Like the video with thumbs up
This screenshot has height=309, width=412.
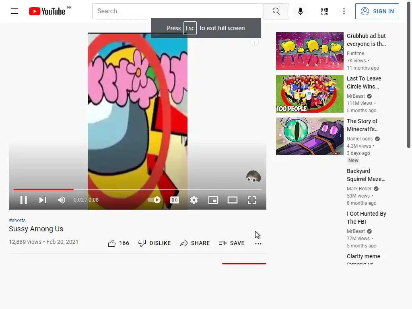pos(119,243)
